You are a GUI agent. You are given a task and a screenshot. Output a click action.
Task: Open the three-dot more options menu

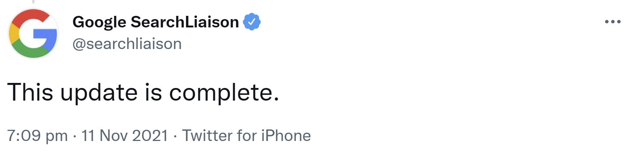tap(612, 22)
